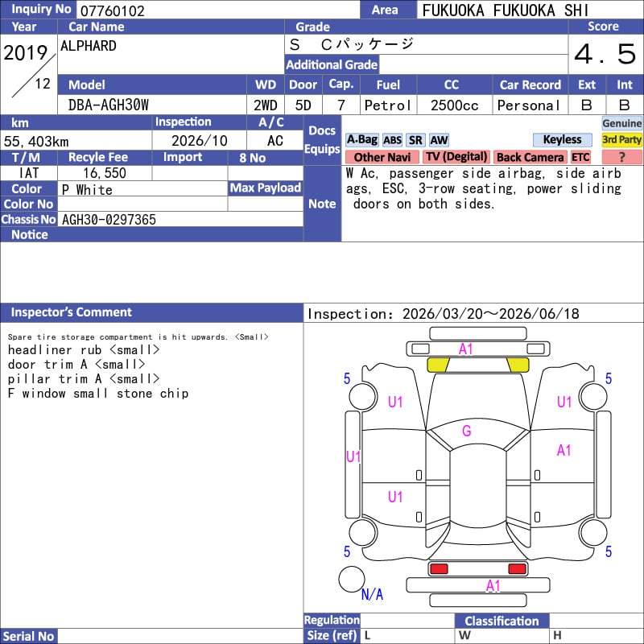Select the AW alloy wheel badge
Viewport: 644px width, 644px height.
[x=439, y=140]
